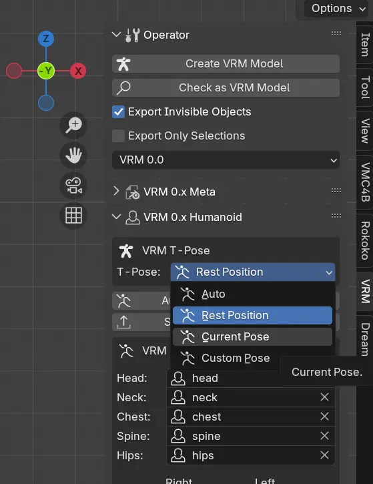Switch orthographic view with the grid icon
This screenshot has height=484, width=373.
pyautogui.click(x=73, y=216)
